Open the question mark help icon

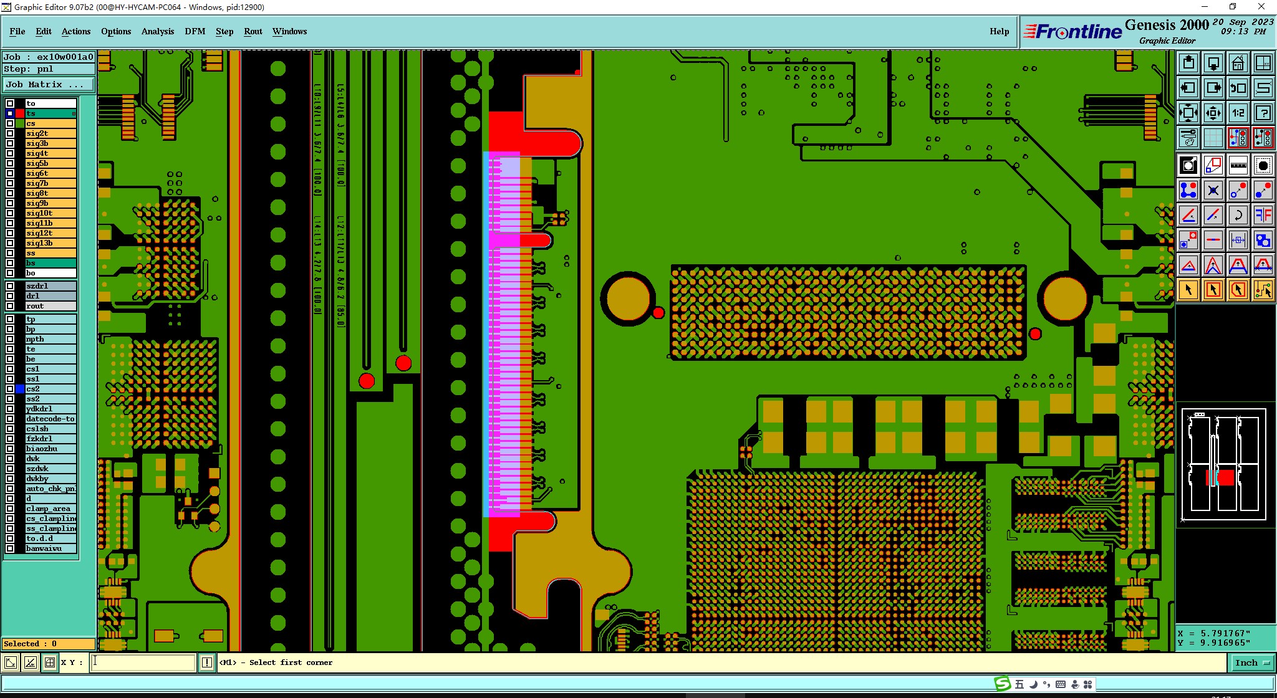[1263, 113]
